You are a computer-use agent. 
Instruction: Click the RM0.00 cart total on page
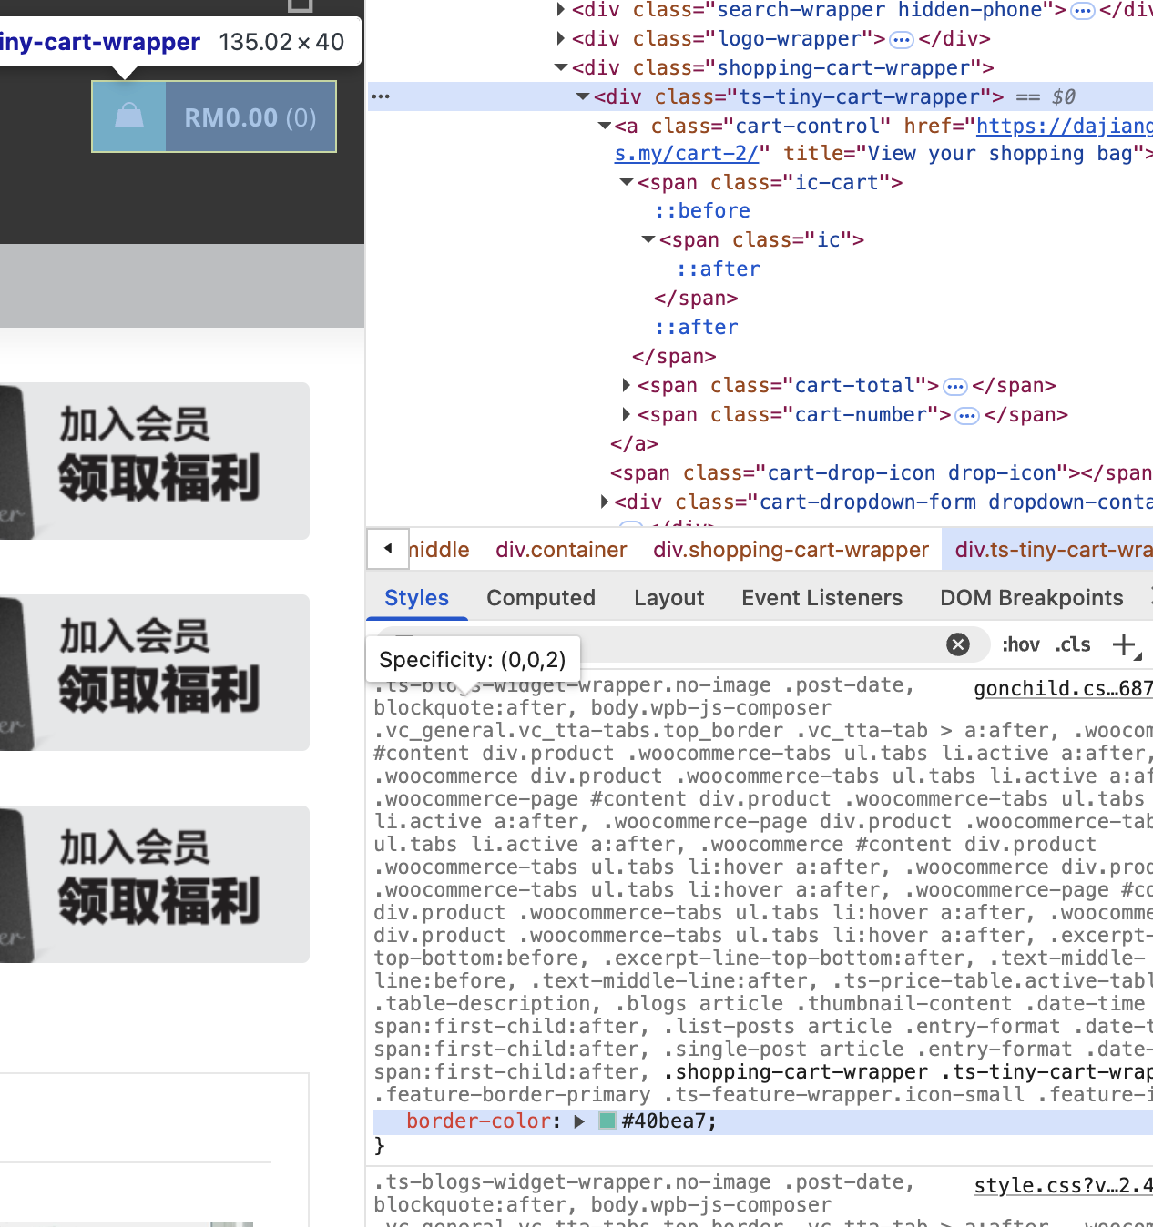(230, 117)
